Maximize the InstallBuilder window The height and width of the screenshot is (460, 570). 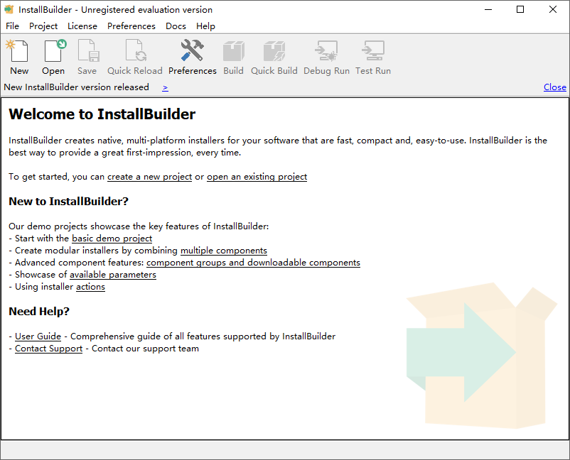(520, 9)
